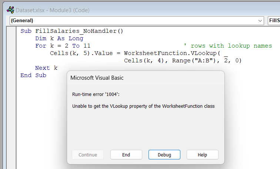Click the 'Dim k As Long' code line

click(x=59, y=38)
